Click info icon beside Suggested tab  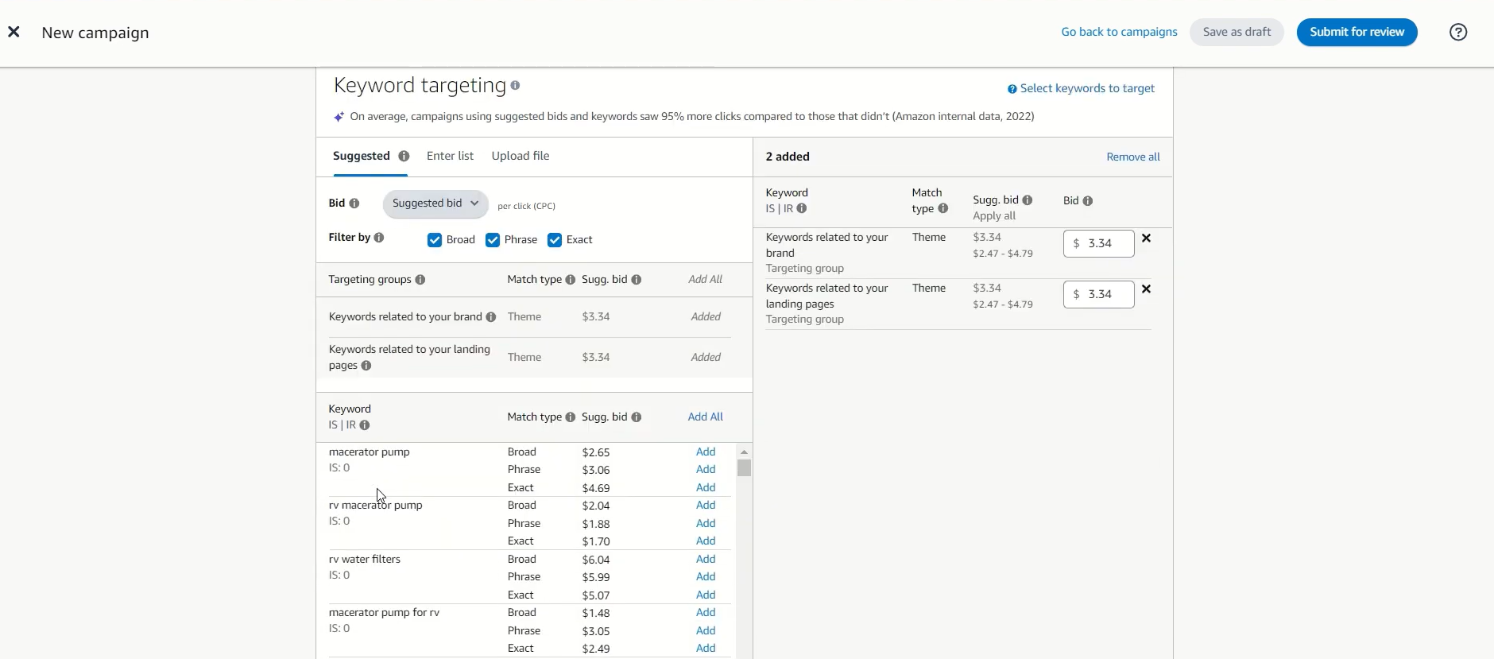(404, 156)
